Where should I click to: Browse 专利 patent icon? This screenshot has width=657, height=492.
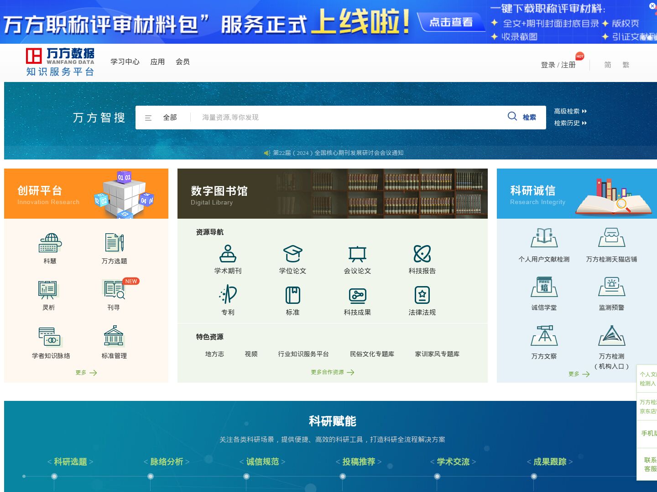coord(228,295)
